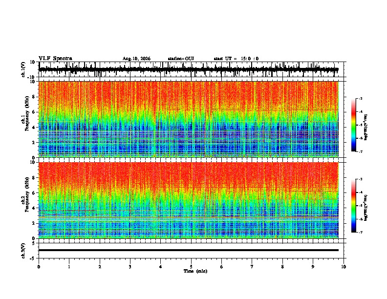Click the "VLF Spectra" plot title
Image resolution: width=387 pixels, height=299 pixels.
point(55,59)
